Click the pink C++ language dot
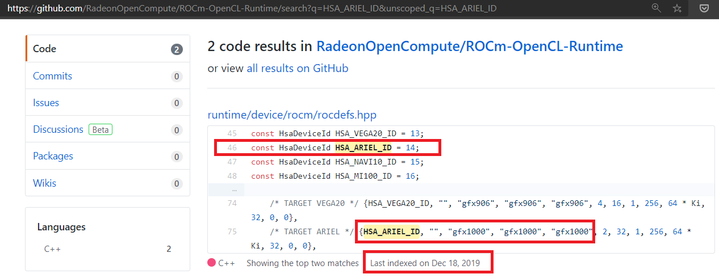The height and width of the screenshot is (278, 719). [x=211, y=263]
